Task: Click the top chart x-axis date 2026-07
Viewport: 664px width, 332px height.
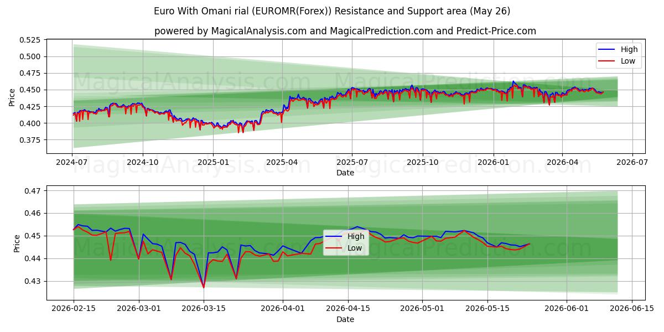Action: pyautogui.click(x=632, y=163)
